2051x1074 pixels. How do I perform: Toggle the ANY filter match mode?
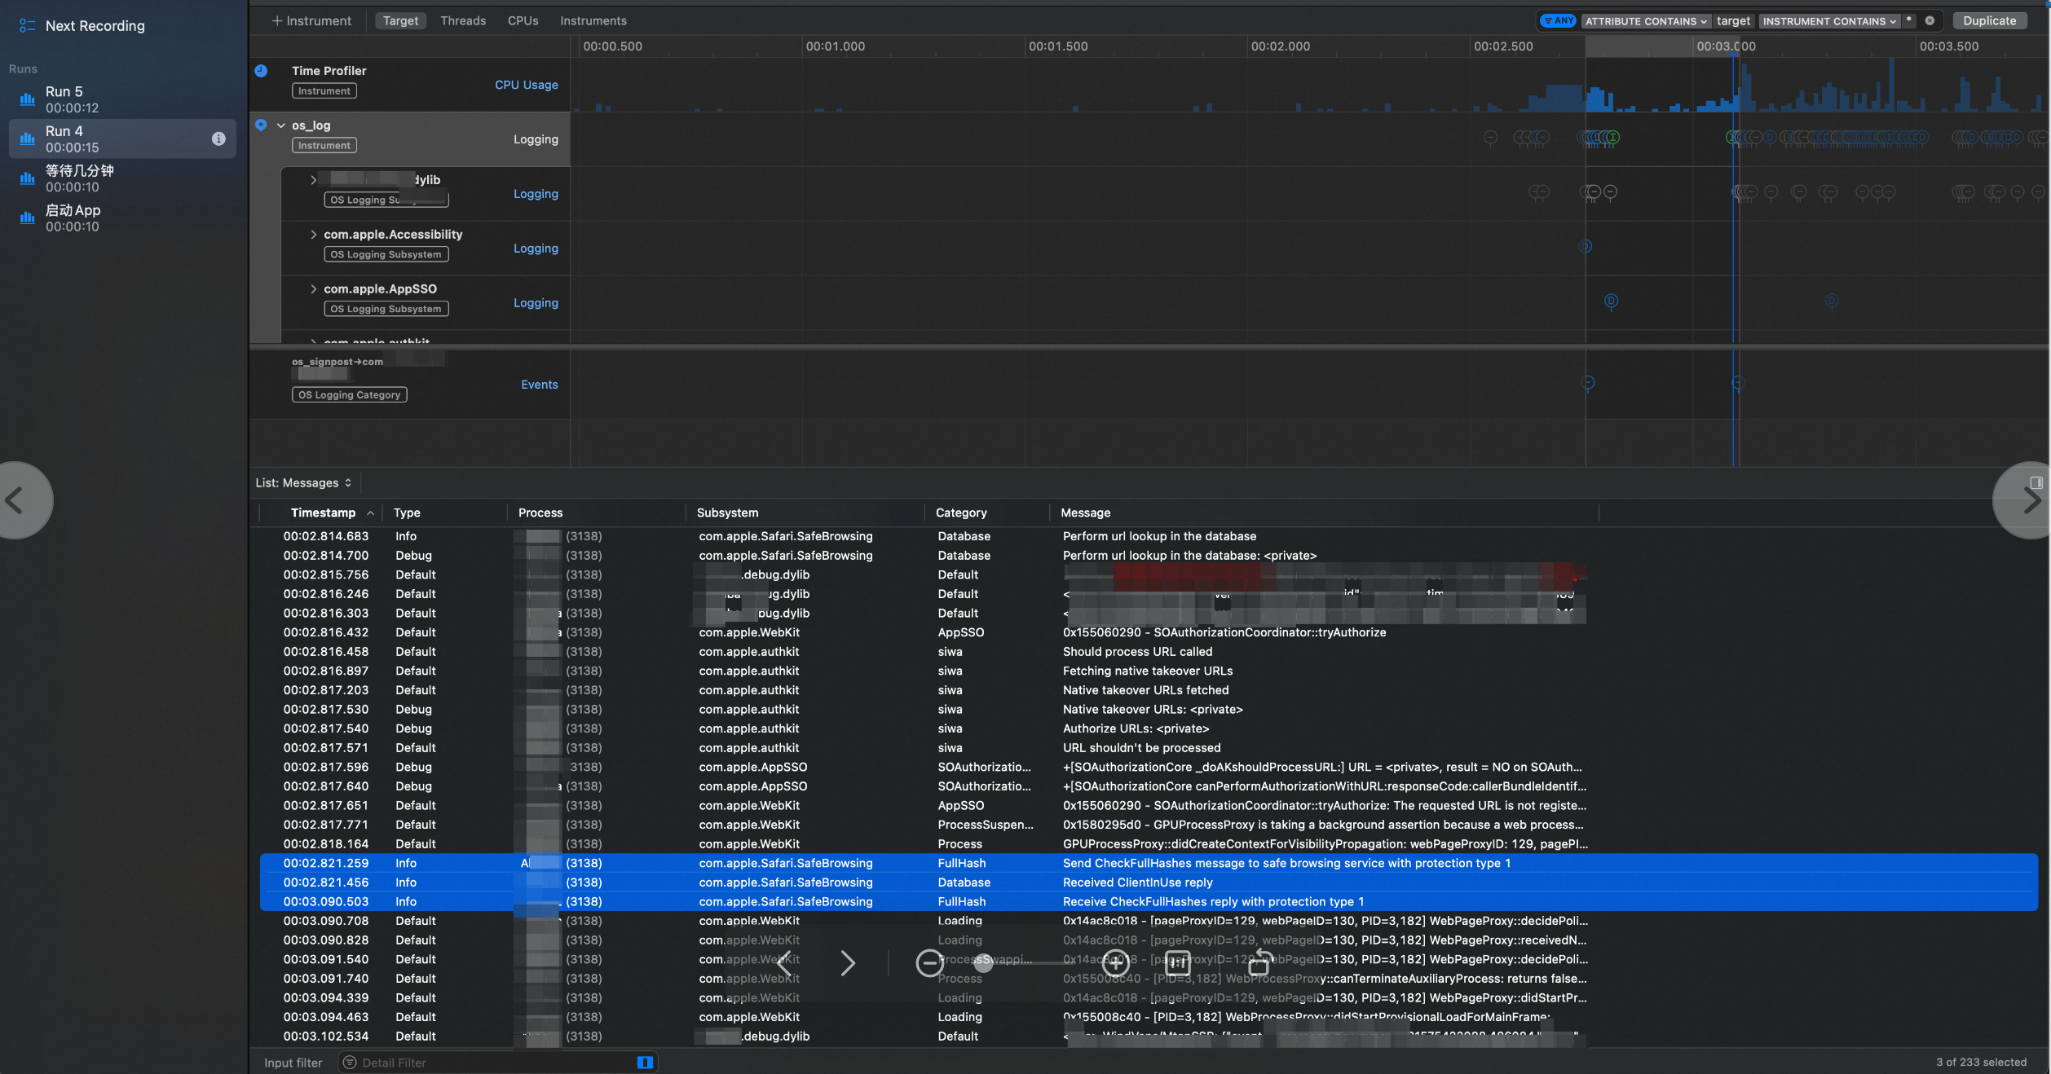click(x=1558, y=20)
